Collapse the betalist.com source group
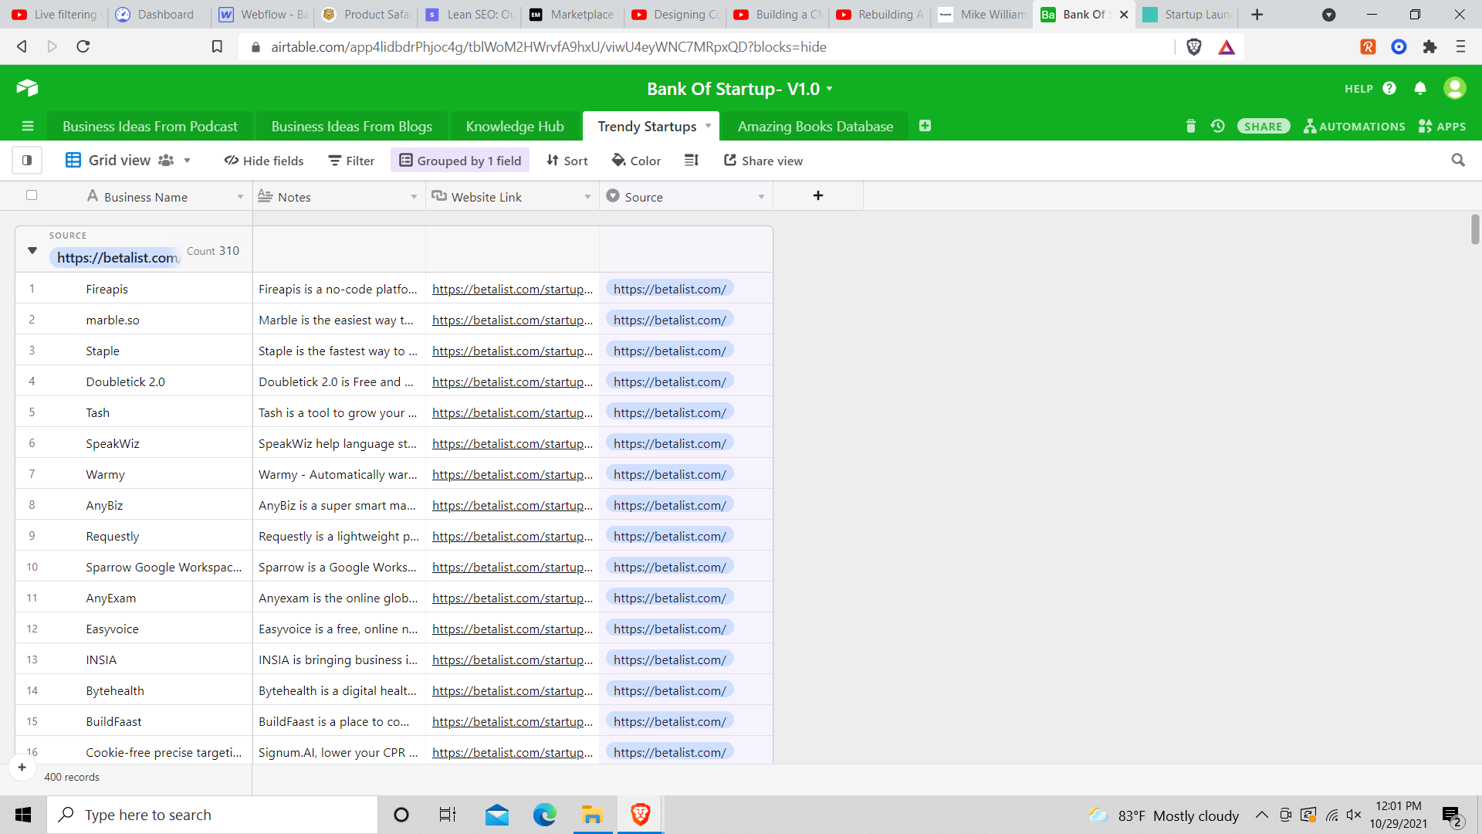The image size is (1482, 834). click(32, 250)
